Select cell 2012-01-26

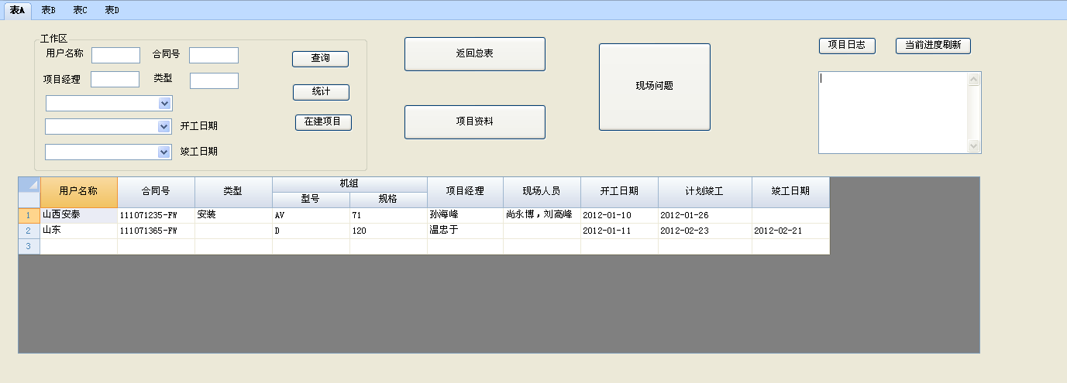click(x=704, y=215)
